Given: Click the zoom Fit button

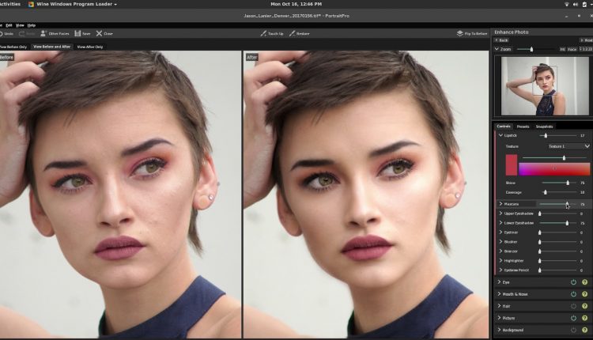Looking at the screenshot, I should (x=562, y=49).
